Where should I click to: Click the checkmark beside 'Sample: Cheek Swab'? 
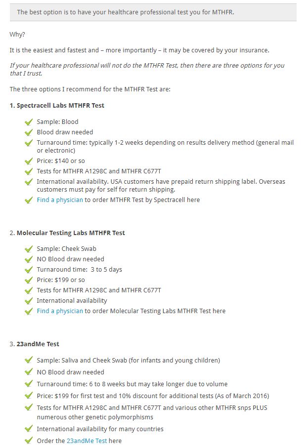coord(28,249)
